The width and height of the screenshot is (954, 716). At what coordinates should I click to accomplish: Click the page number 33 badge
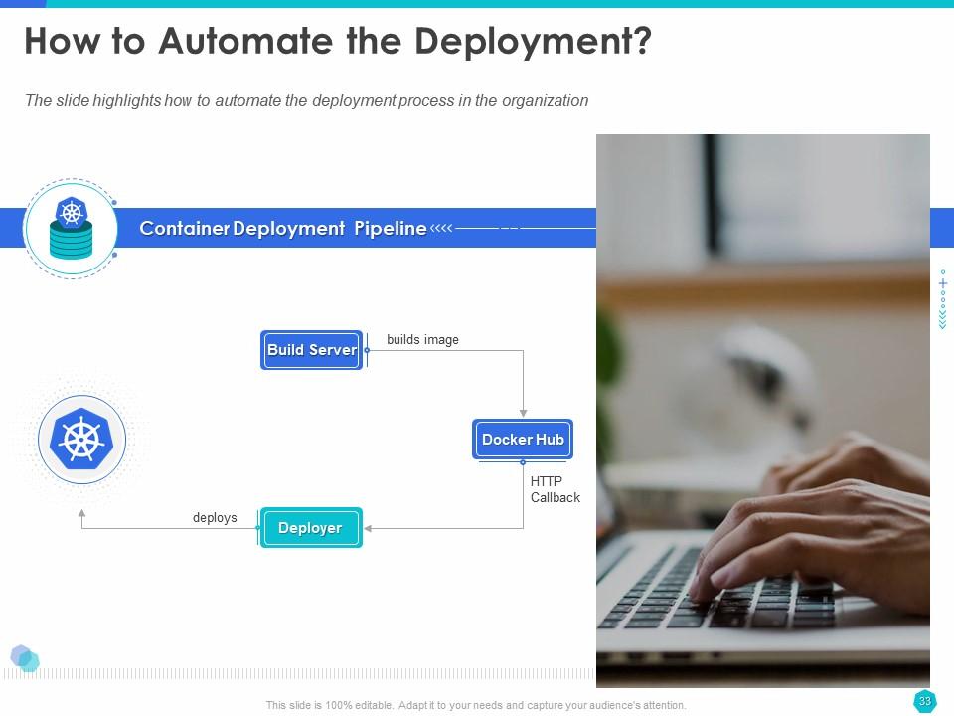[924, 702]
